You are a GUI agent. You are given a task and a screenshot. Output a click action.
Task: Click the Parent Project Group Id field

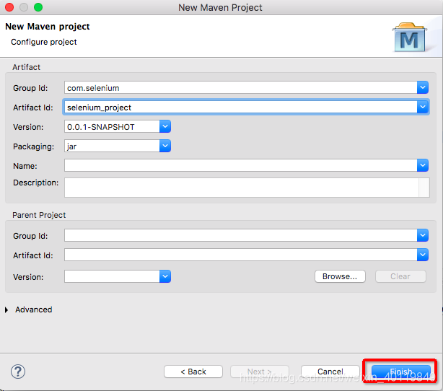(x=241, y=235)
